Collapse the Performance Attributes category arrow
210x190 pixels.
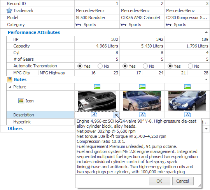pos(206,32)
